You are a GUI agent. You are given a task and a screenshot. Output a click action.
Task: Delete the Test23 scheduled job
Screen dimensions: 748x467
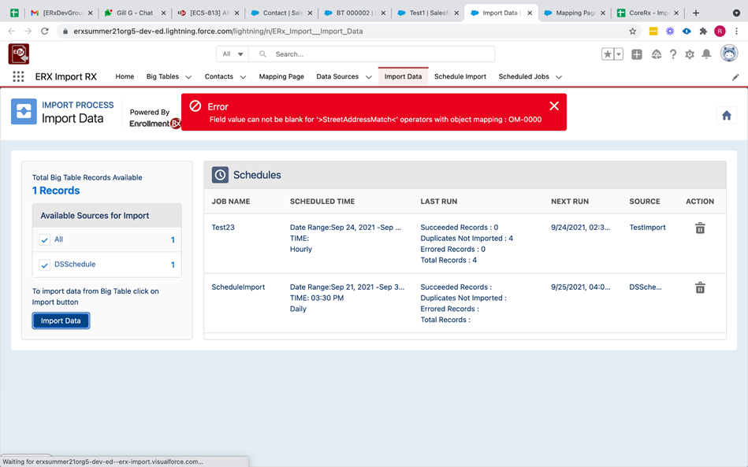click(699, 228)
